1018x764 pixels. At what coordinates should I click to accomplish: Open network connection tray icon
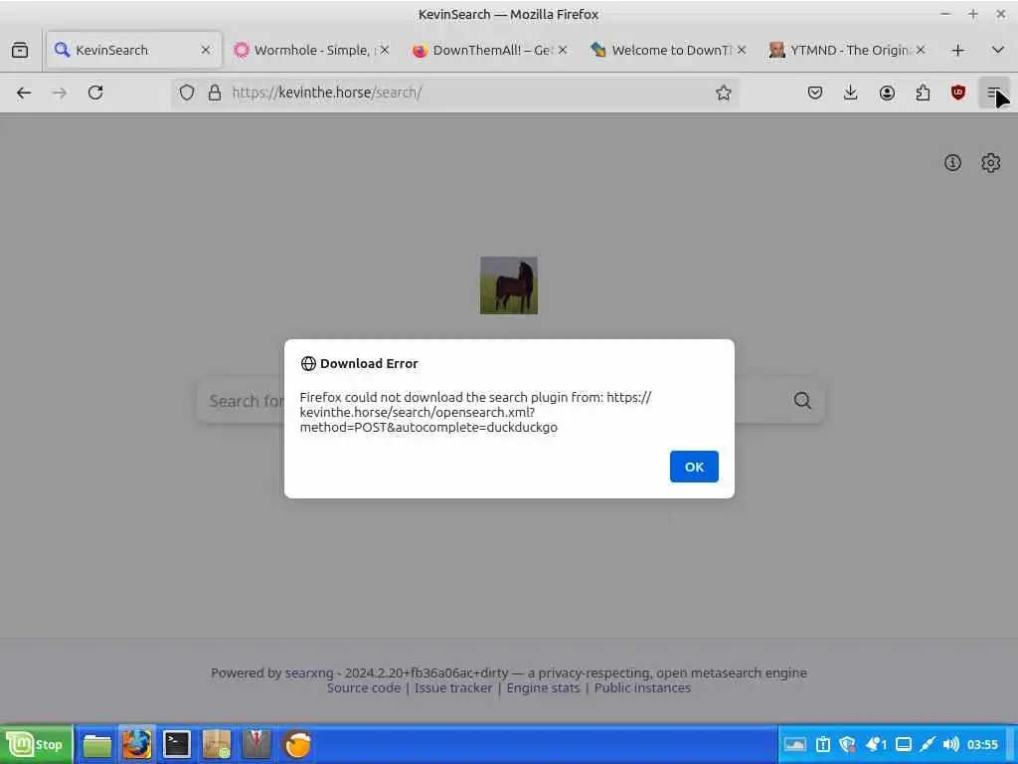[x=928, y=744]
